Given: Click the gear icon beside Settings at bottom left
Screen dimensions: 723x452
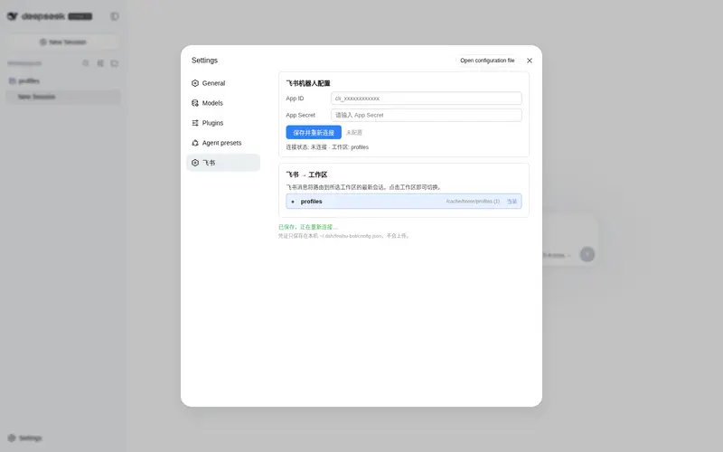Looking at the screenshot, I should click(12, 438).
